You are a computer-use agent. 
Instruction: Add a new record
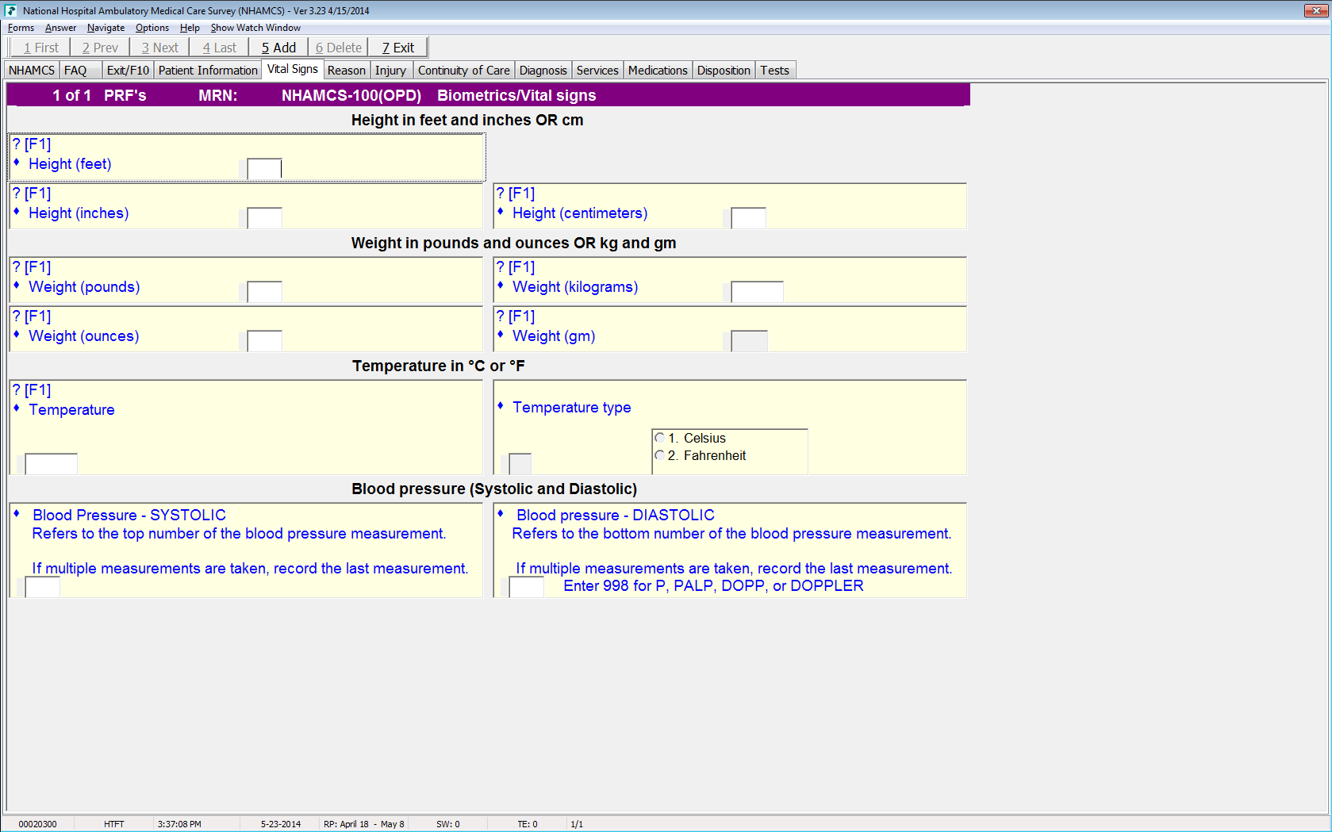click(x=278, y=48)
